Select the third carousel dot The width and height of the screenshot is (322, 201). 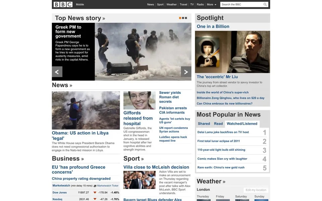[186, 18]
